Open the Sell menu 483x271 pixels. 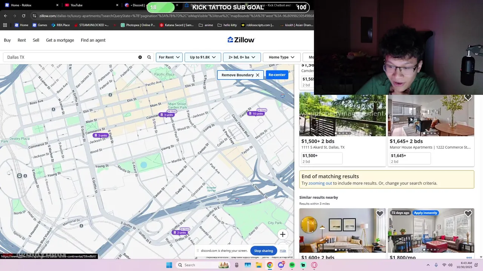(36, 40)
